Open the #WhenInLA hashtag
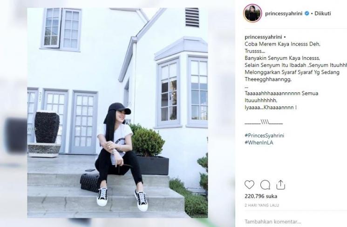The width and height of the screenshot is (347, 227). (259, 143)
